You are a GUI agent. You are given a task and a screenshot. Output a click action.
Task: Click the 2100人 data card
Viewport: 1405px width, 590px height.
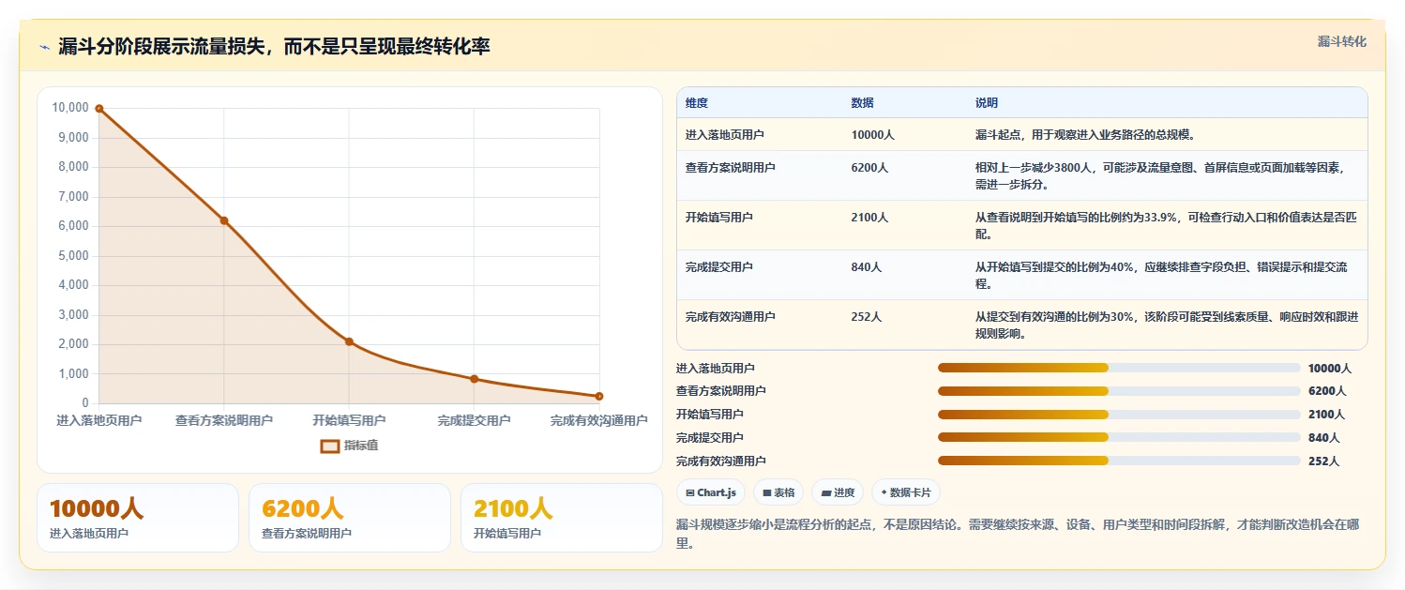tap(561, 518)
